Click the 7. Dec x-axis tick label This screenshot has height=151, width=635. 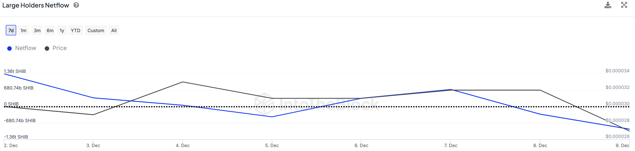click(451, 146)
